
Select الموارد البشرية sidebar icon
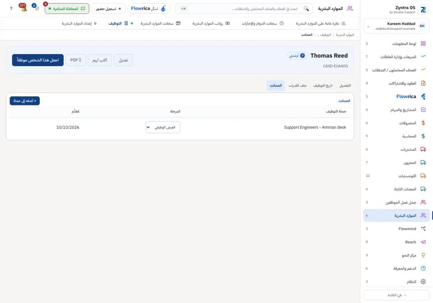click(x=423, y=215)
